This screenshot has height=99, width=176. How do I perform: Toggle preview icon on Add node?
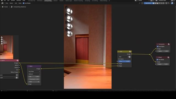pos(130,51)
